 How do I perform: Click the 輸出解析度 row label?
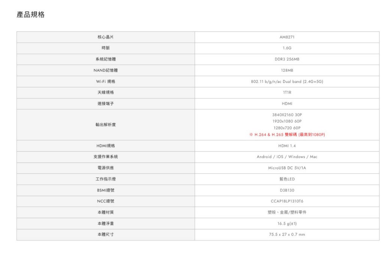(x=105, y=124)
